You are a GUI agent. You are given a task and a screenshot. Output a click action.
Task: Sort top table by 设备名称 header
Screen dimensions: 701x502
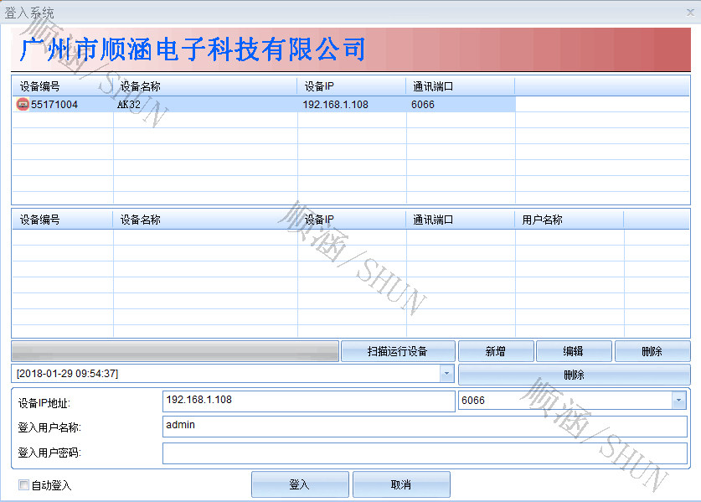205,86
